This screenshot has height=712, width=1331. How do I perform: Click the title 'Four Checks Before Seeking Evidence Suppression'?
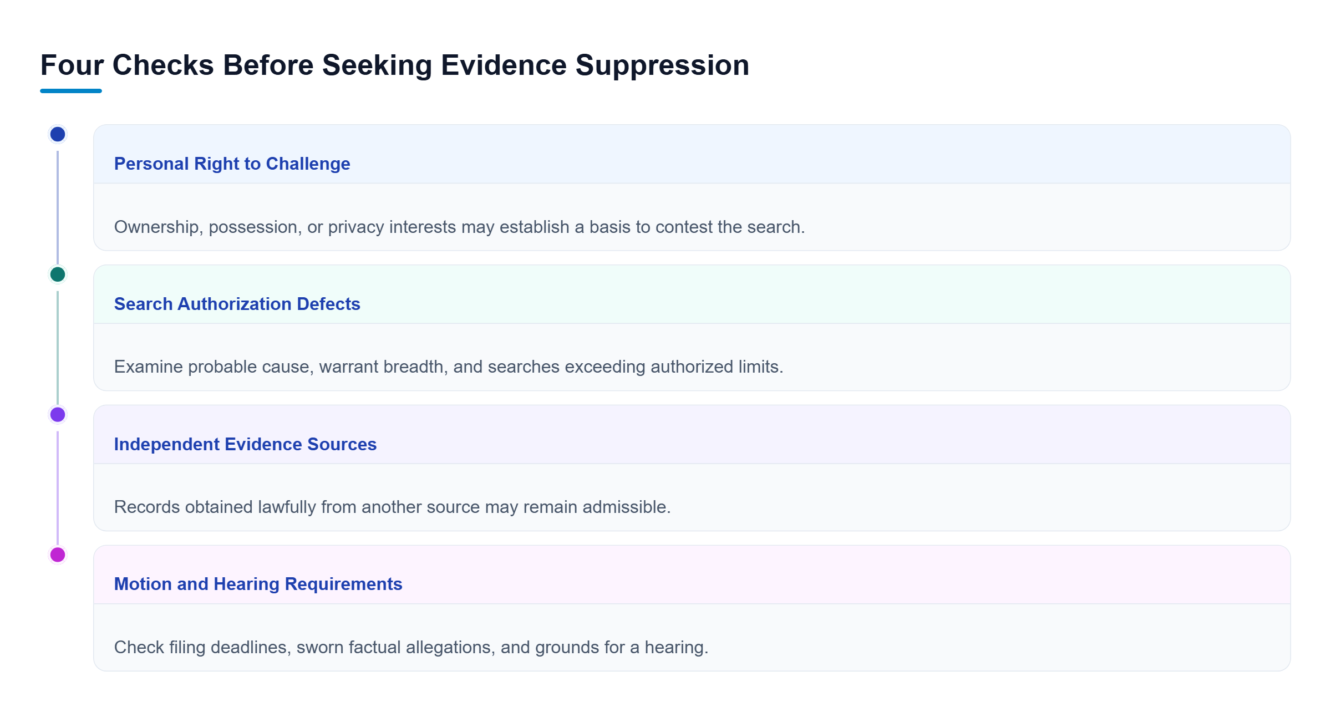point(395,65)
